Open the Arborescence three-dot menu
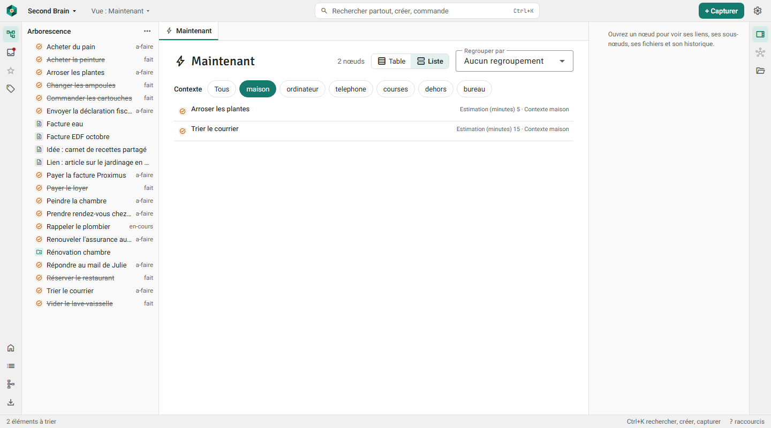Image resolution: width=771 pixels, height=428 pixels. [x=147, y=31]
